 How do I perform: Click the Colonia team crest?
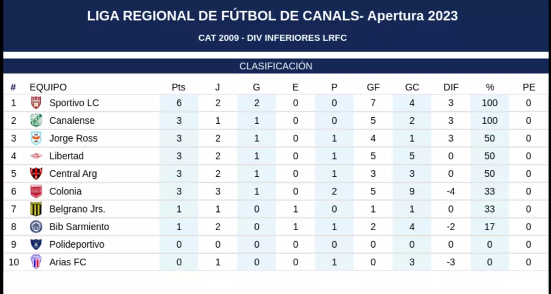coord(36,191)
